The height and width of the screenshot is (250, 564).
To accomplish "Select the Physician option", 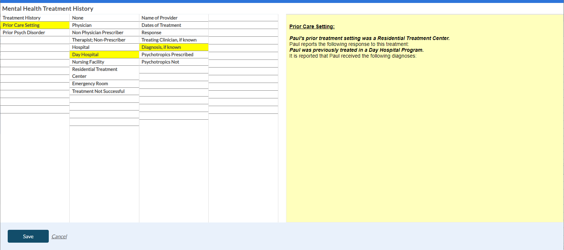I will pyautogui.click(x=82, y=25).
